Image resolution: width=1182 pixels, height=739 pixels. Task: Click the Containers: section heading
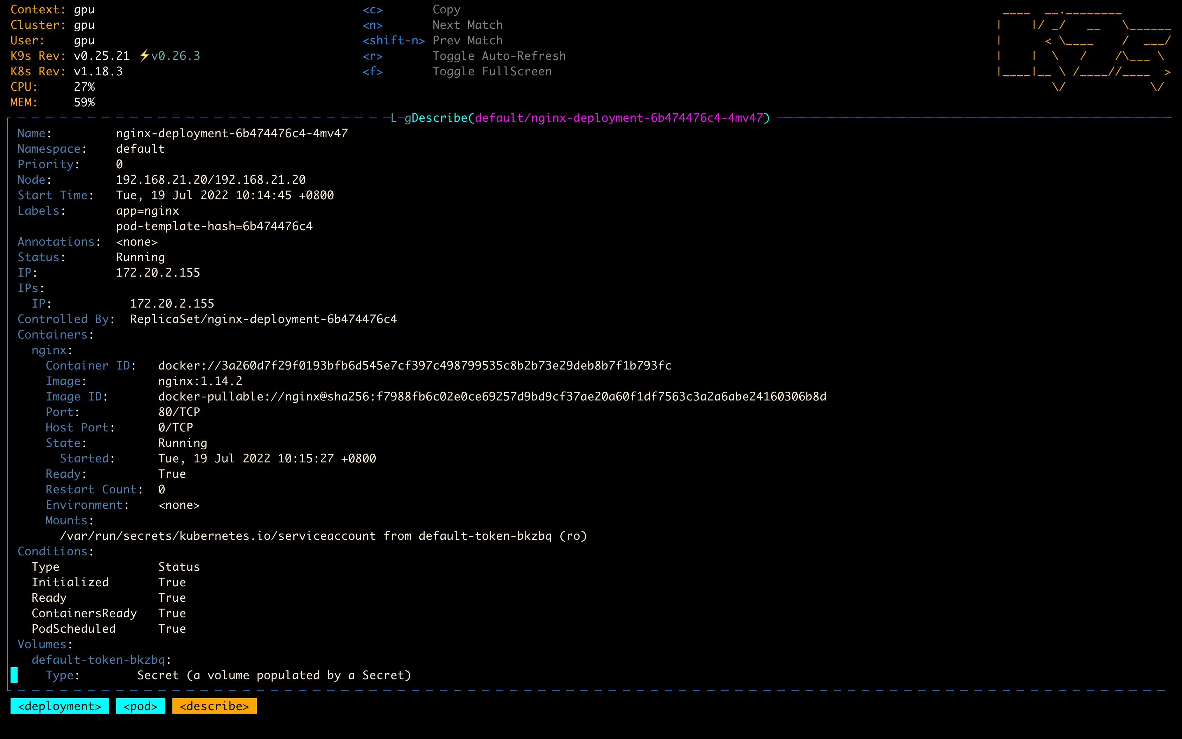click(56, 335)
